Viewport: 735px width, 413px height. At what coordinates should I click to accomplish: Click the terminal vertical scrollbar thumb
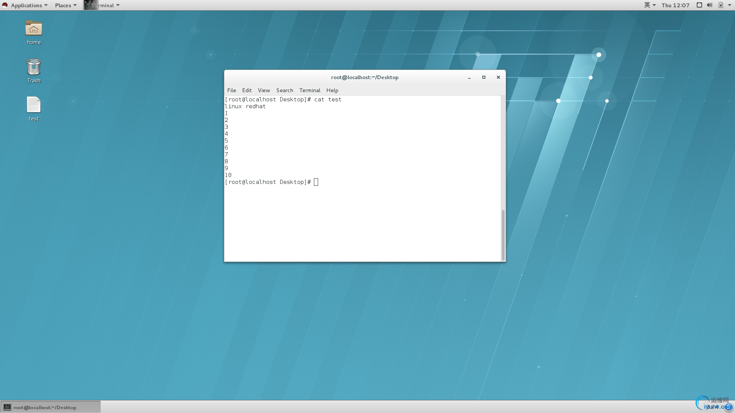tap(503, 235)
